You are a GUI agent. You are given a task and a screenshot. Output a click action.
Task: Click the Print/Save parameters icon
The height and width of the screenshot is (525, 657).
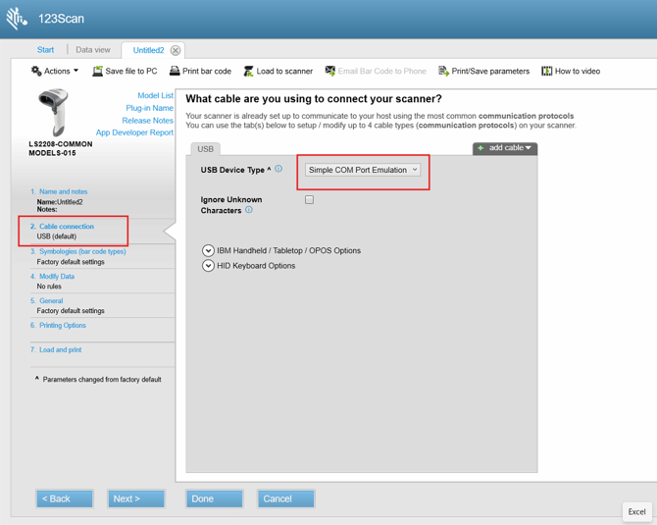(x=443, y=71)
